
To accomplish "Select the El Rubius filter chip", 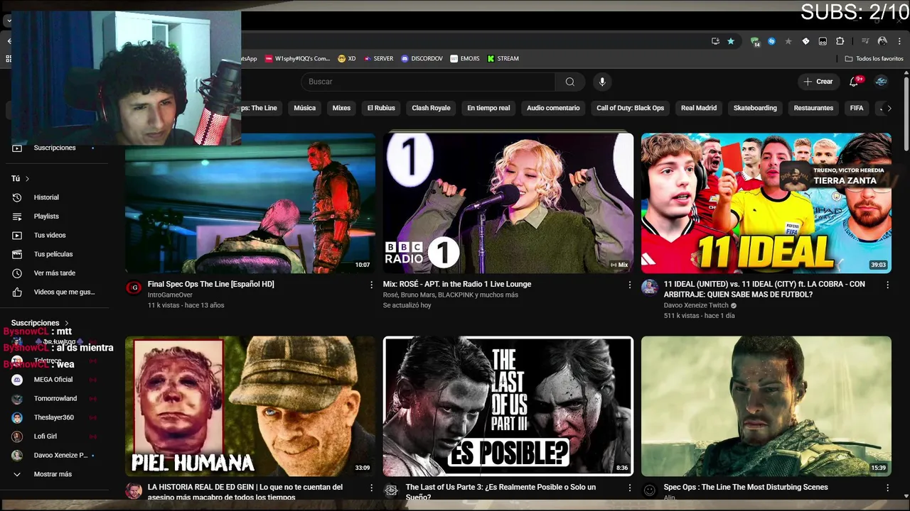I will [x=381, y=108].
